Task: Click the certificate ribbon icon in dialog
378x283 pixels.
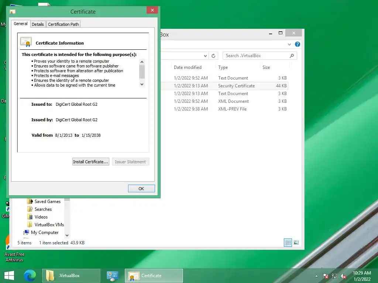Action: 26,42
